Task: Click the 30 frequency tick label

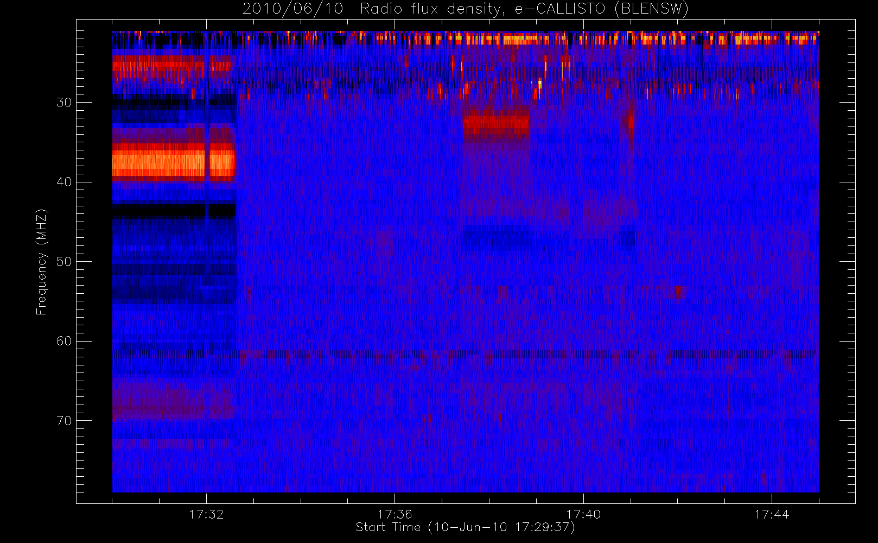Action: coord(64,103)
